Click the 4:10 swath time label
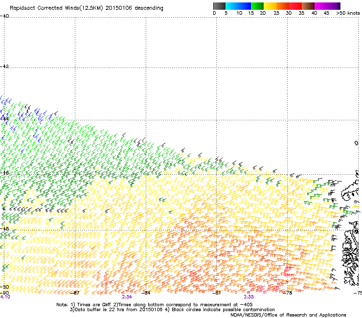362x318 pixels. point(5,297)
